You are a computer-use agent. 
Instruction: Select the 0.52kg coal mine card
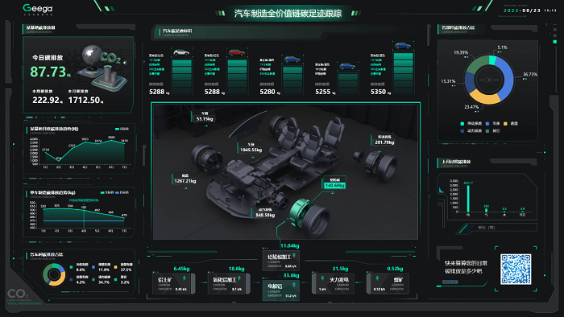[x=388, y=283]
